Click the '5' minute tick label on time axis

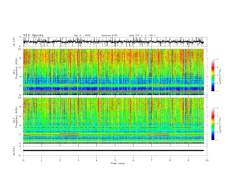tap(115, 160)
